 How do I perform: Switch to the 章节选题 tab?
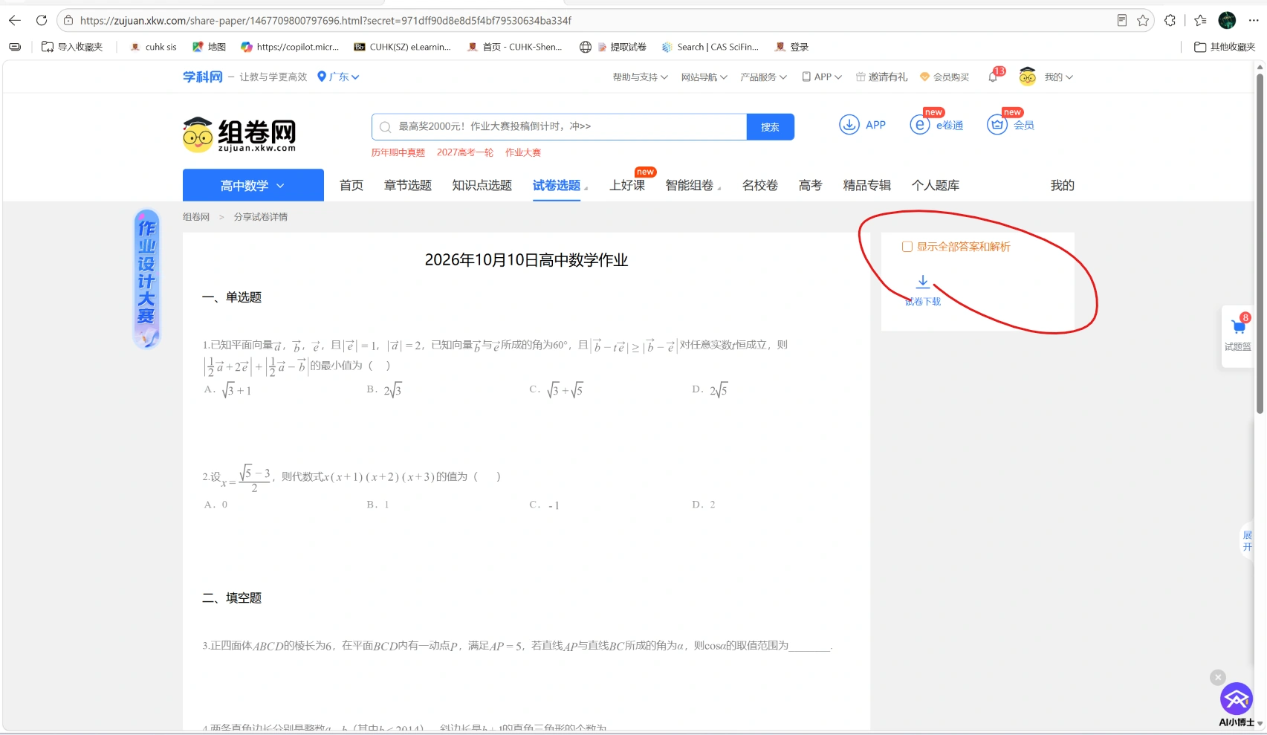coord(407,185)
